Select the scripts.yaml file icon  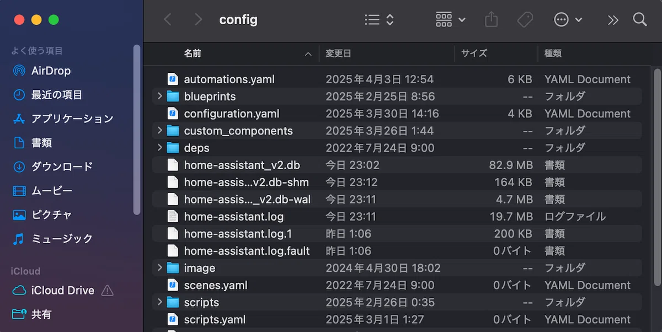[x=173, y=319]
